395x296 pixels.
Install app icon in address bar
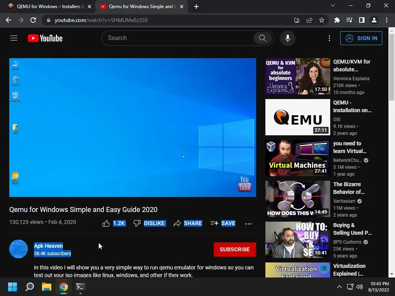[x=297, y=20]
